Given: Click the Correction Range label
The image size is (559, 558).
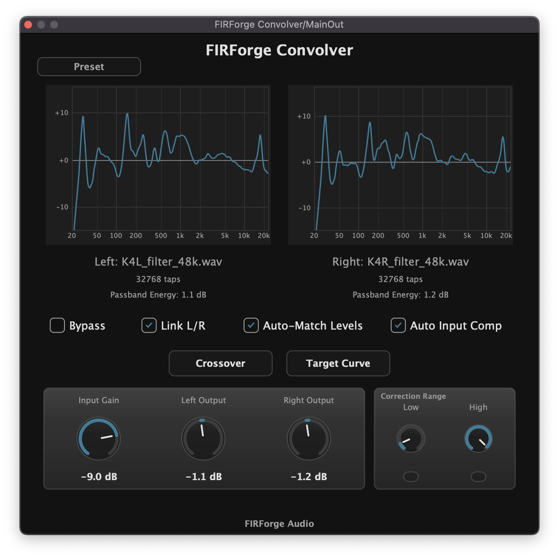Looking at the screenshot, I should pyautogui.click(x=413, y=396).
